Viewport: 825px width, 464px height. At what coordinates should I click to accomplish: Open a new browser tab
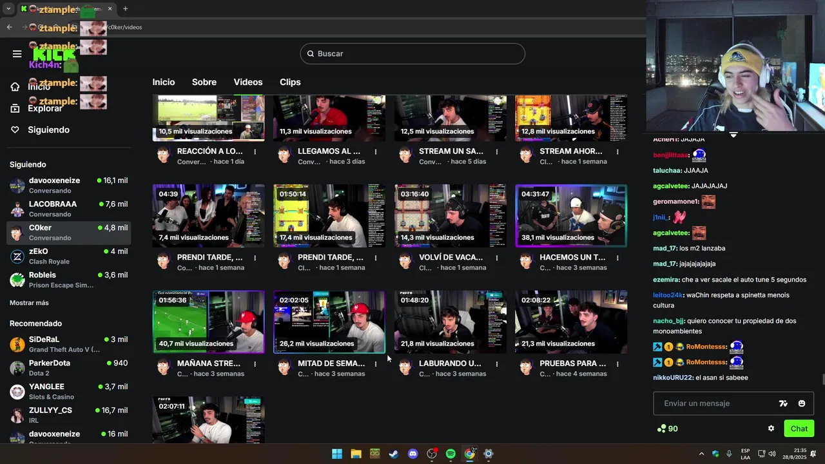coord(125,9)
